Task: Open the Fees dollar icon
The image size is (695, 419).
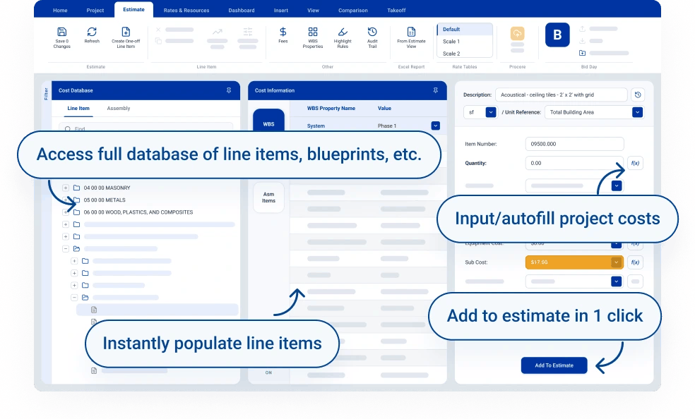Action: [x=283, y=32]
